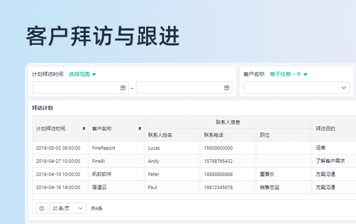Select the FineReport customer row

[x=194, y=148]
